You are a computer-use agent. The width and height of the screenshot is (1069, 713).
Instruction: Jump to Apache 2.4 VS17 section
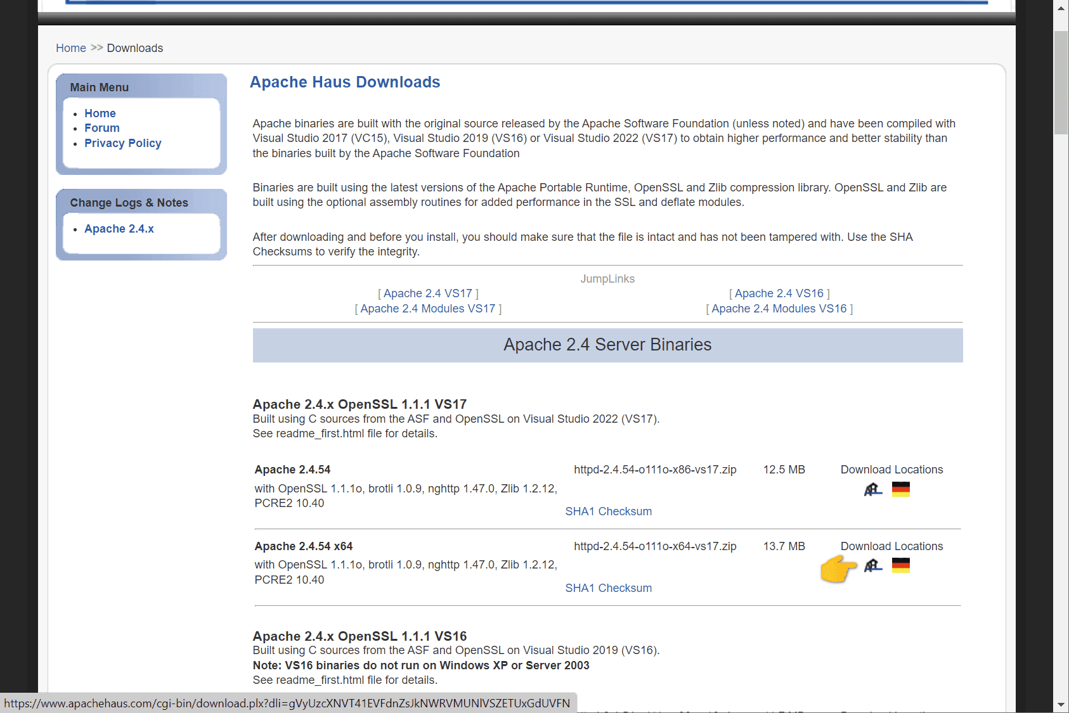pyautogui.click(x=428, y=293)
